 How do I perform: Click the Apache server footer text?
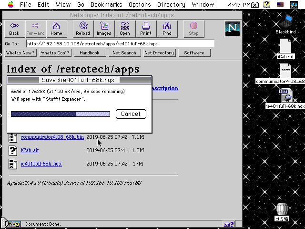[x=74, y=183]
